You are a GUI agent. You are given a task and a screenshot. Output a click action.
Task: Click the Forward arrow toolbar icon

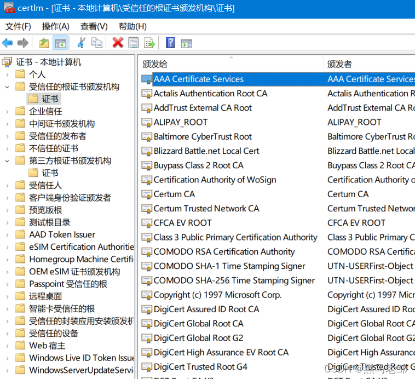click(x=23, y=43)
